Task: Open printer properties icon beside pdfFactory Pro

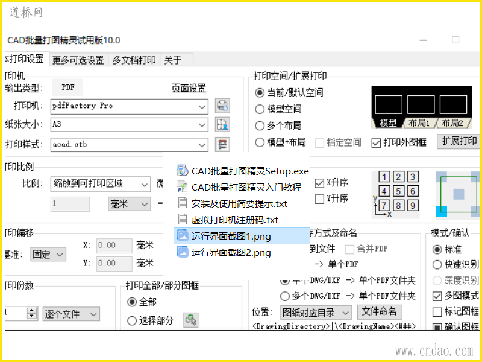Action: 222,106
